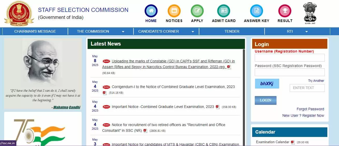The width and height of the screenshot is (339, 146).
Task: Open THE COMMISSION menu item
Action: pos(93,31)
